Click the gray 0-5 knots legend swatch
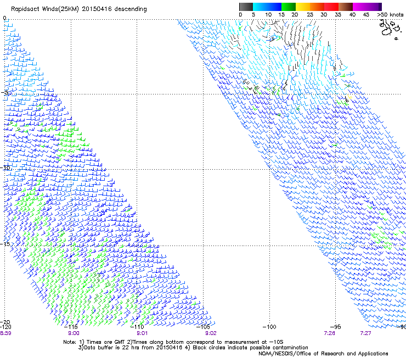Image resolution: width=406 pixels, height=357 pixels. coord(246,7)
